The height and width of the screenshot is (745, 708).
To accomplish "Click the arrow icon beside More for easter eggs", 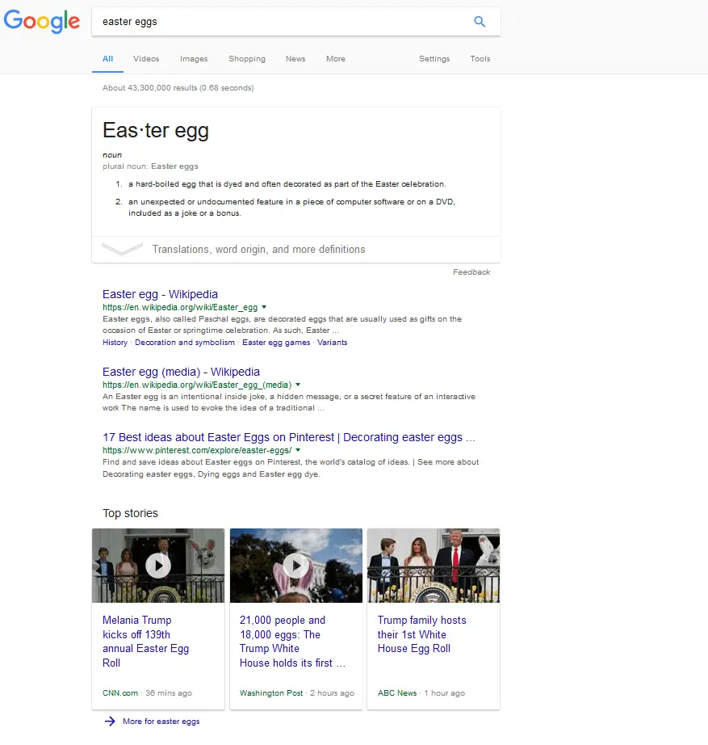I will click(x=110, y=722).
